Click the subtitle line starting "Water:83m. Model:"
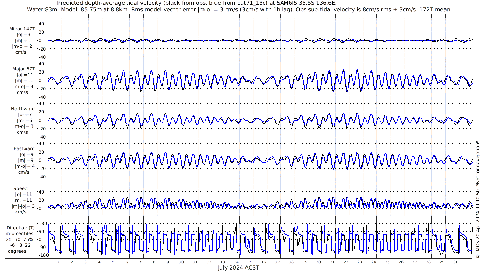The height and width of the screenshot is (275, 482). [238, 9]
